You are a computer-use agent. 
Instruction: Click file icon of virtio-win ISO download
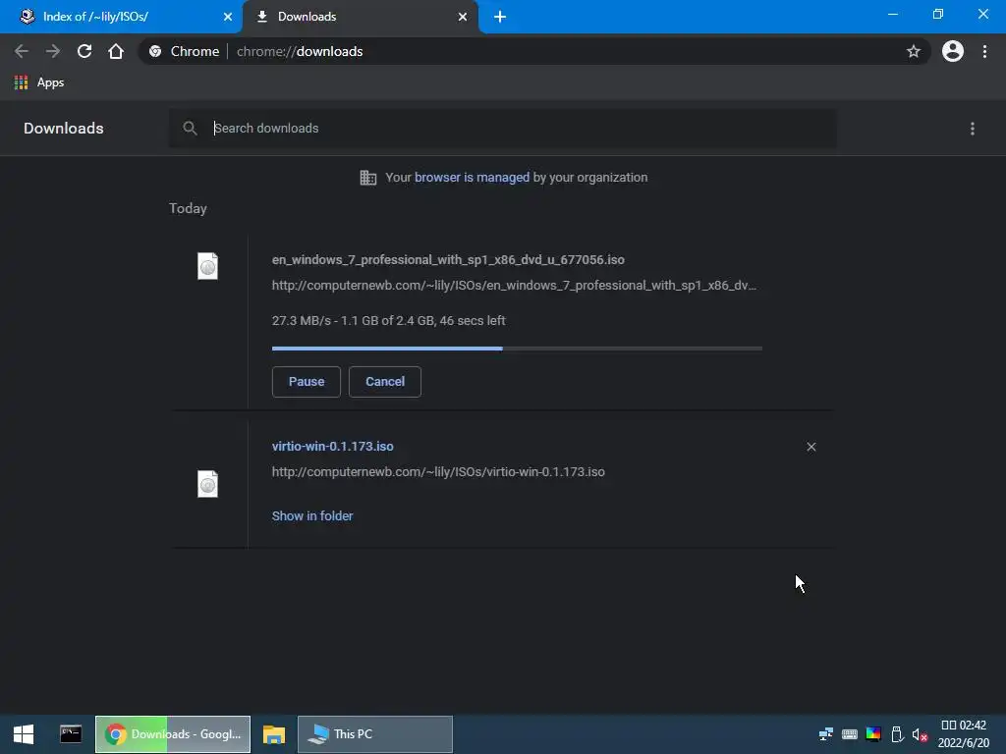coord(208,484)
